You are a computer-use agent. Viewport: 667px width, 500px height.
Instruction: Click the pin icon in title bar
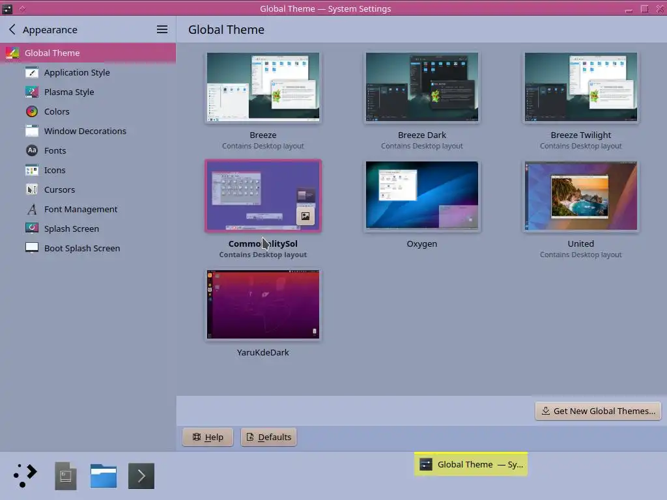(x=22, y=8)
